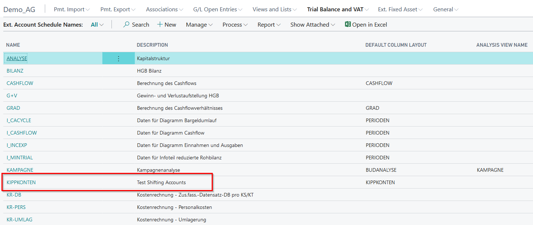Expand the Manage dropdown
The height and width of the screenshot is (225, 533).
tap(199, 25)
